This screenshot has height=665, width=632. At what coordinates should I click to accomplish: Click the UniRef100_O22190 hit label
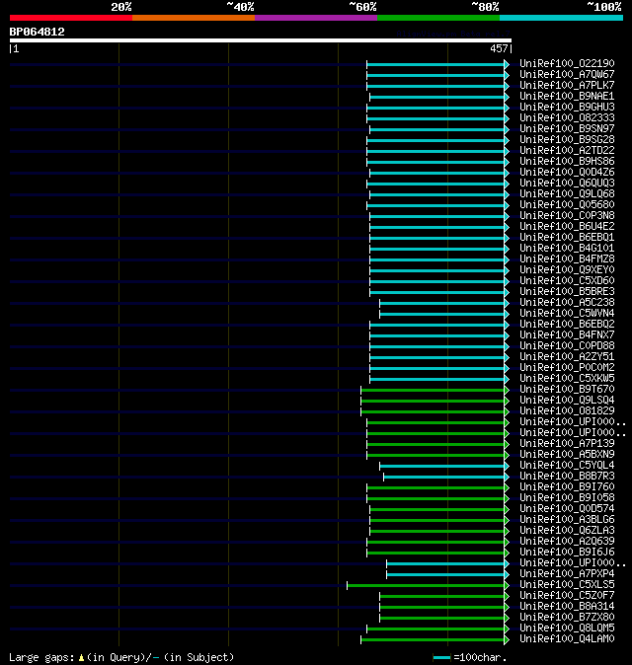[567, 63]
